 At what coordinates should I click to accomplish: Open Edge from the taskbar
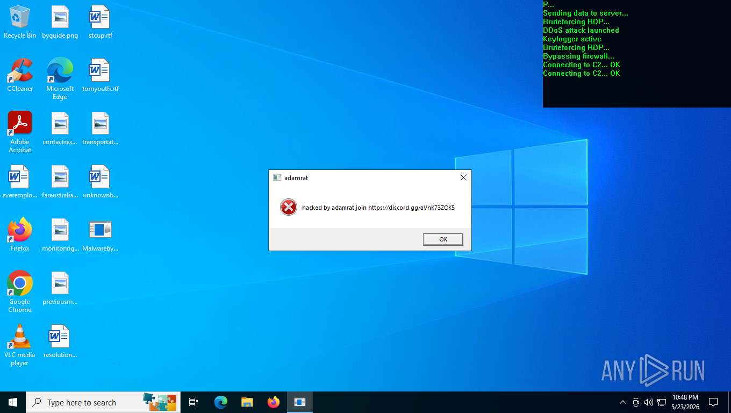tap(221, 402)
